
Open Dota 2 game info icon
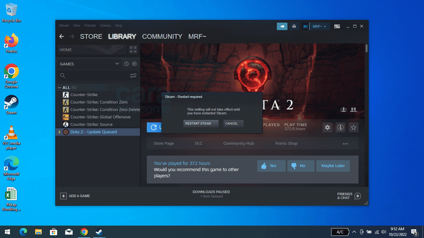[341, 127]
